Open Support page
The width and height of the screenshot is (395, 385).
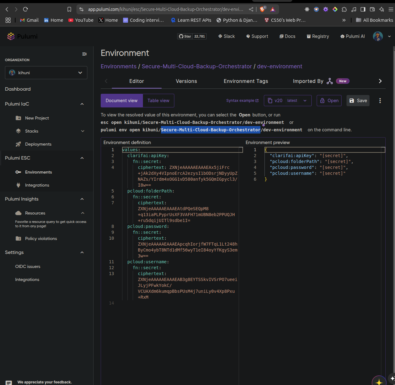[x=257, y=36]
